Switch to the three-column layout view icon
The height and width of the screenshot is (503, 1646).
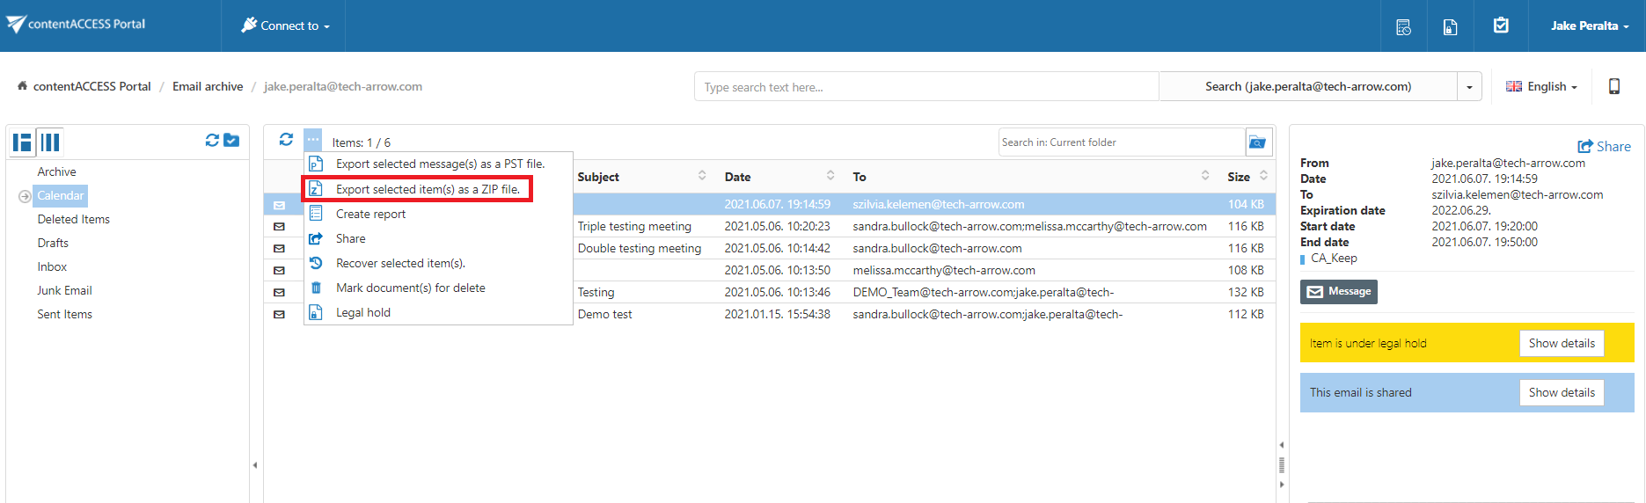click(x=51, y=142)
